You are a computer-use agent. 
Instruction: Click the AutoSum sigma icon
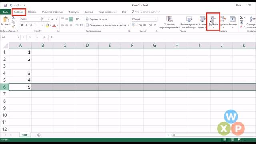tap(242, 18)
